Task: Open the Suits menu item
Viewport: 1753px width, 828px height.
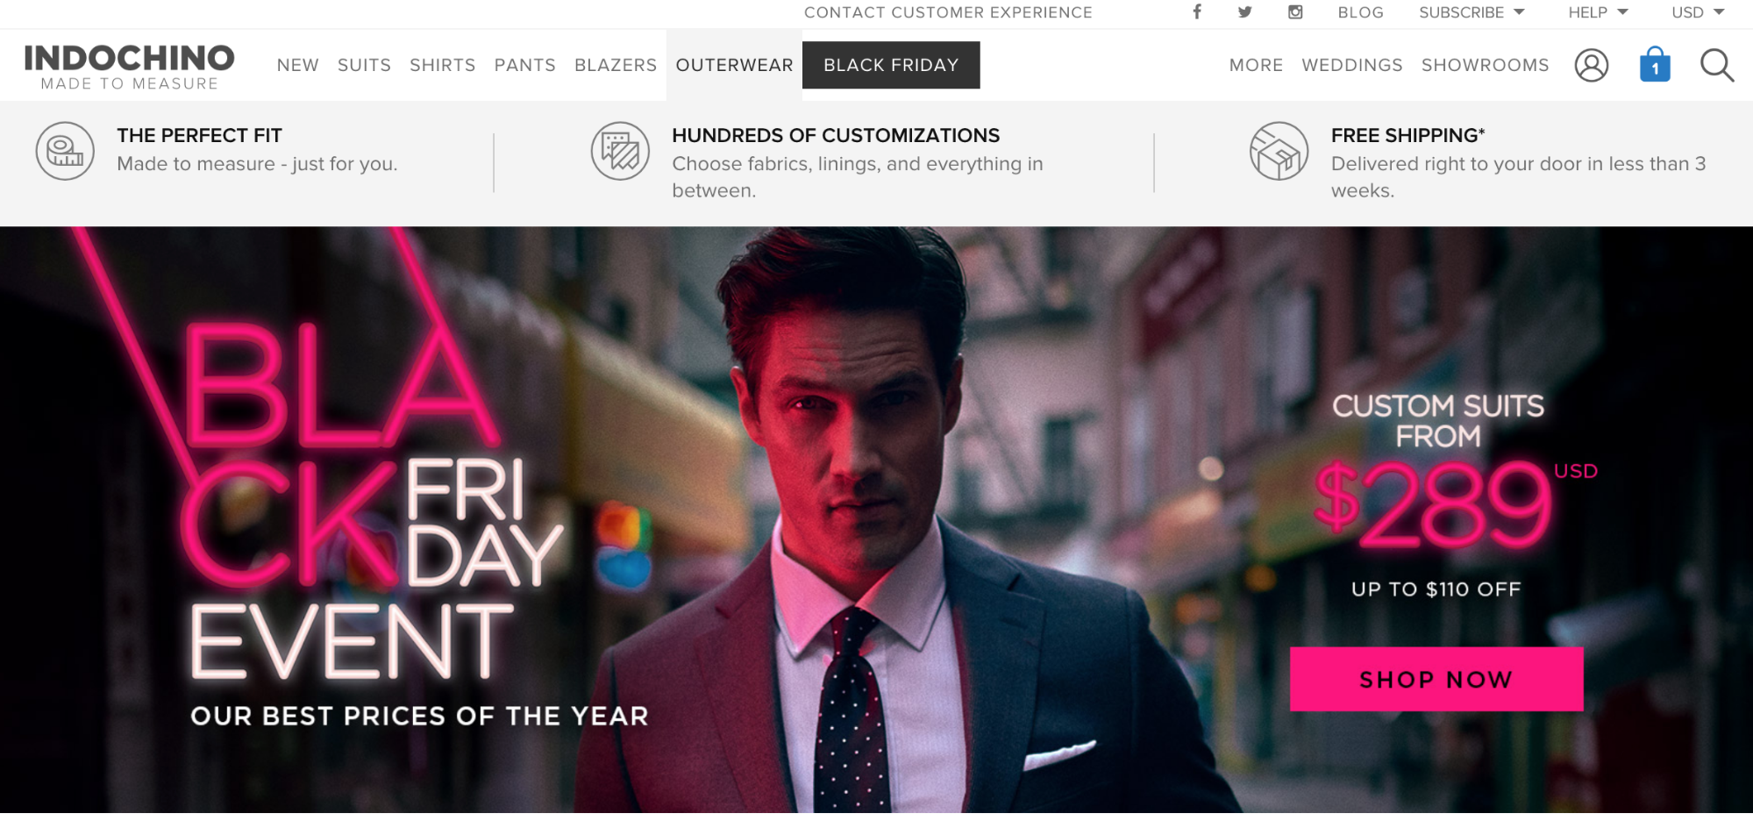Action: pos(364,65)
